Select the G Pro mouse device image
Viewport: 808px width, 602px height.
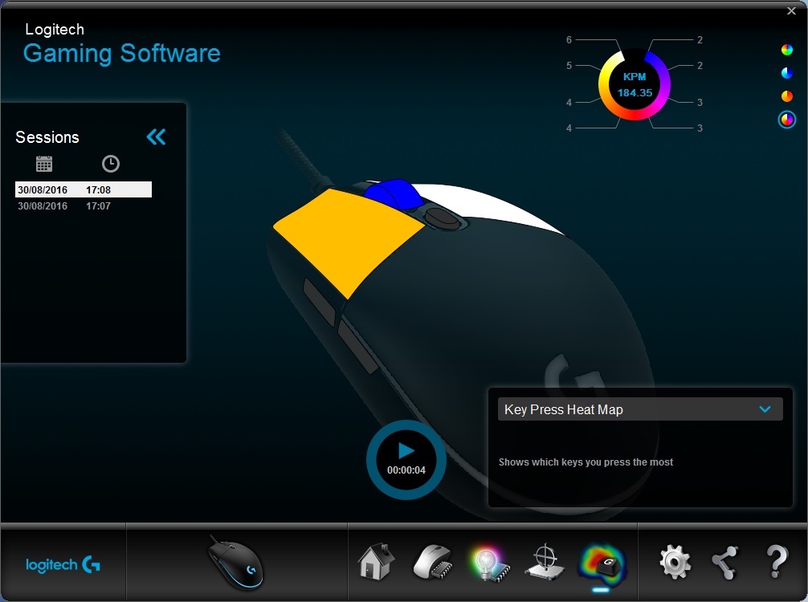(x=236, y=563)
